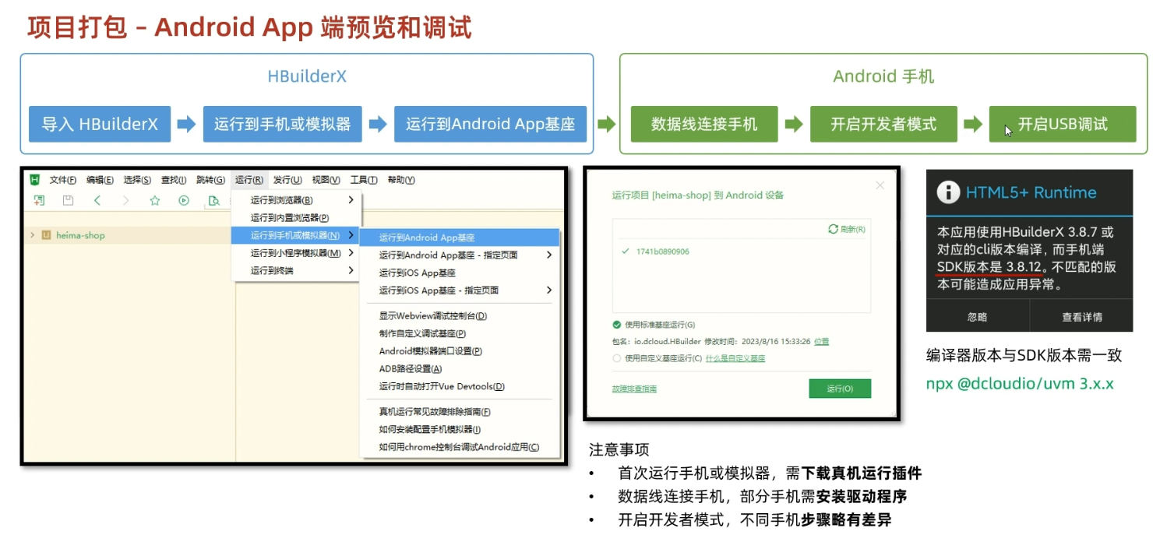This screenshot has height=549, width=1167.
Task: Click checkmark beside device 1741b0890906
Action: [x=626, y=252]
